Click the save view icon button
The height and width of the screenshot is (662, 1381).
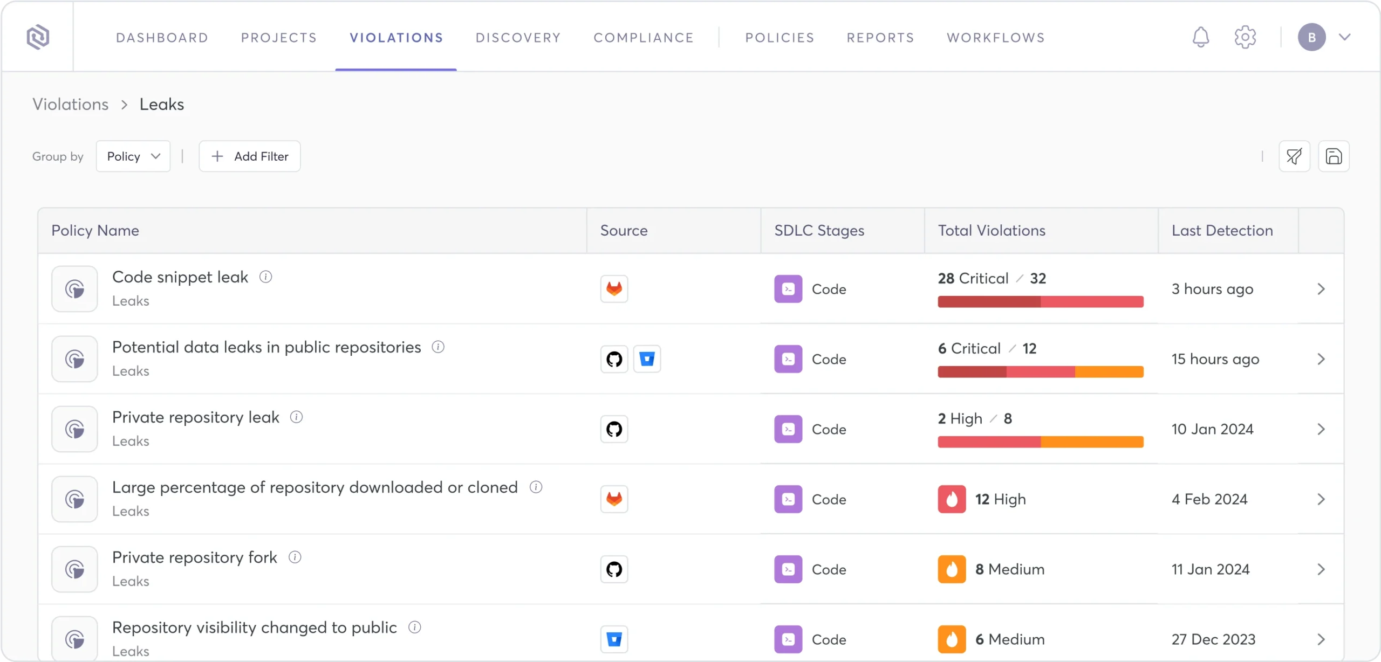tap(1334, 156)
